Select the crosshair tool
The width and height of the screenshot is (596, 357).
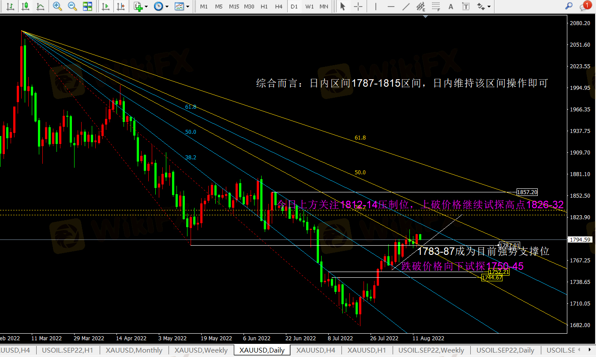[358, 7]
